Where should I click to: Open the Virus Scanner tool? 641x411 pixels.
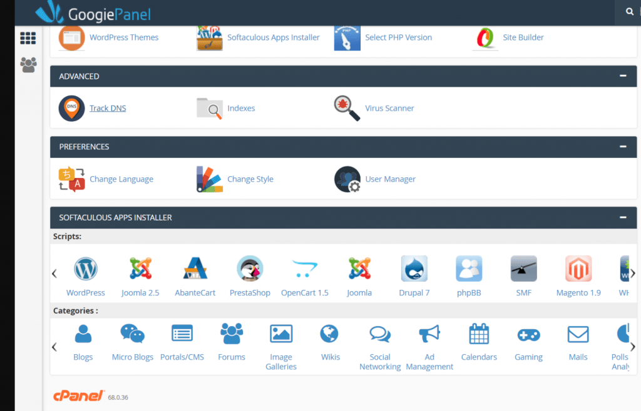tap(389, 107)
